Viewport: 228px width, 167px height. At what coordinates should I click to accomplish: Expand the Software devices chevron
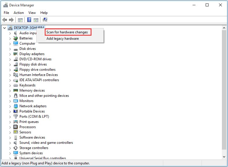click(10, 138)
